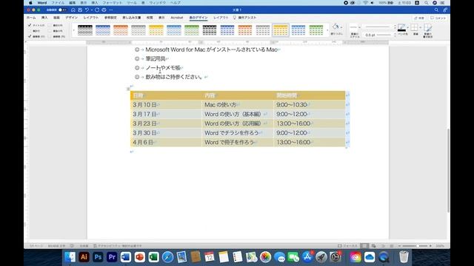
Task: Open the quick access ellipsis menu
Action: pos(111,10)
